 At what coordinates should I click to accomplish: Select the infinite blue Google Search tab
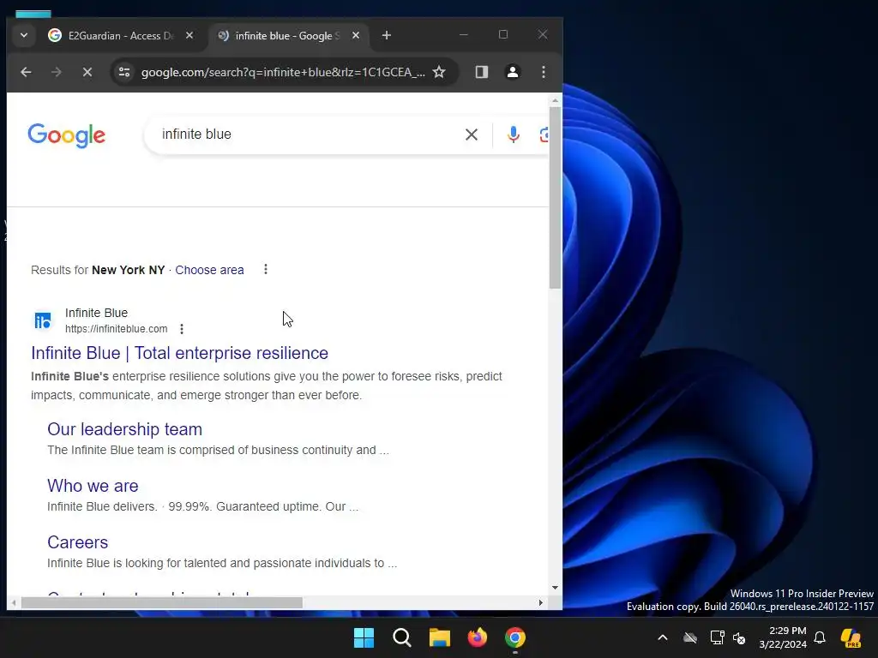tap(288, 36)
